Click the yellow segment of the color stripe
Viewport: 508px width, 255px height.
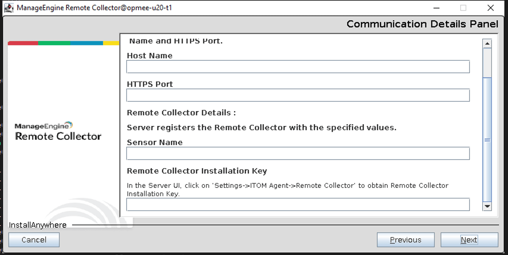[111, 43]
